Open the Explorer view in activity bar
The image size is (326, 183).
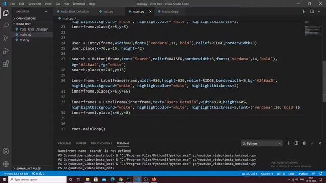click(x=6, y=13)
